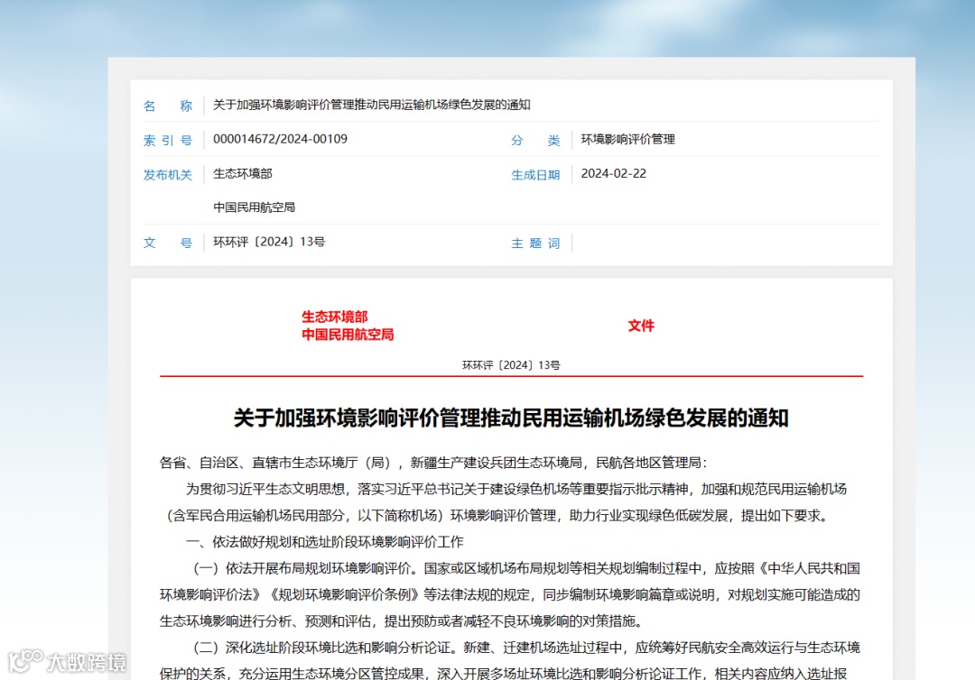Click the 发布机关 field label

point(168,175)
